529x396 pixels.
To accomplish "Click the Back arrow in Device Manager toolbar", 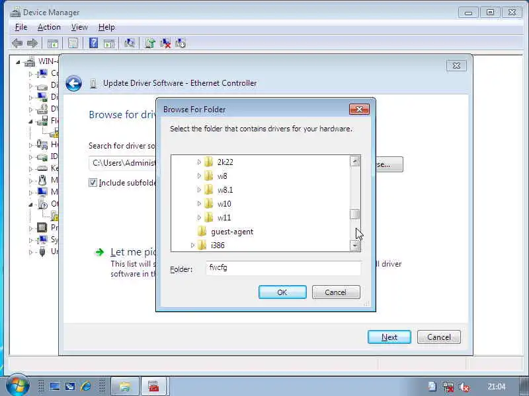I will click(17, 43).
